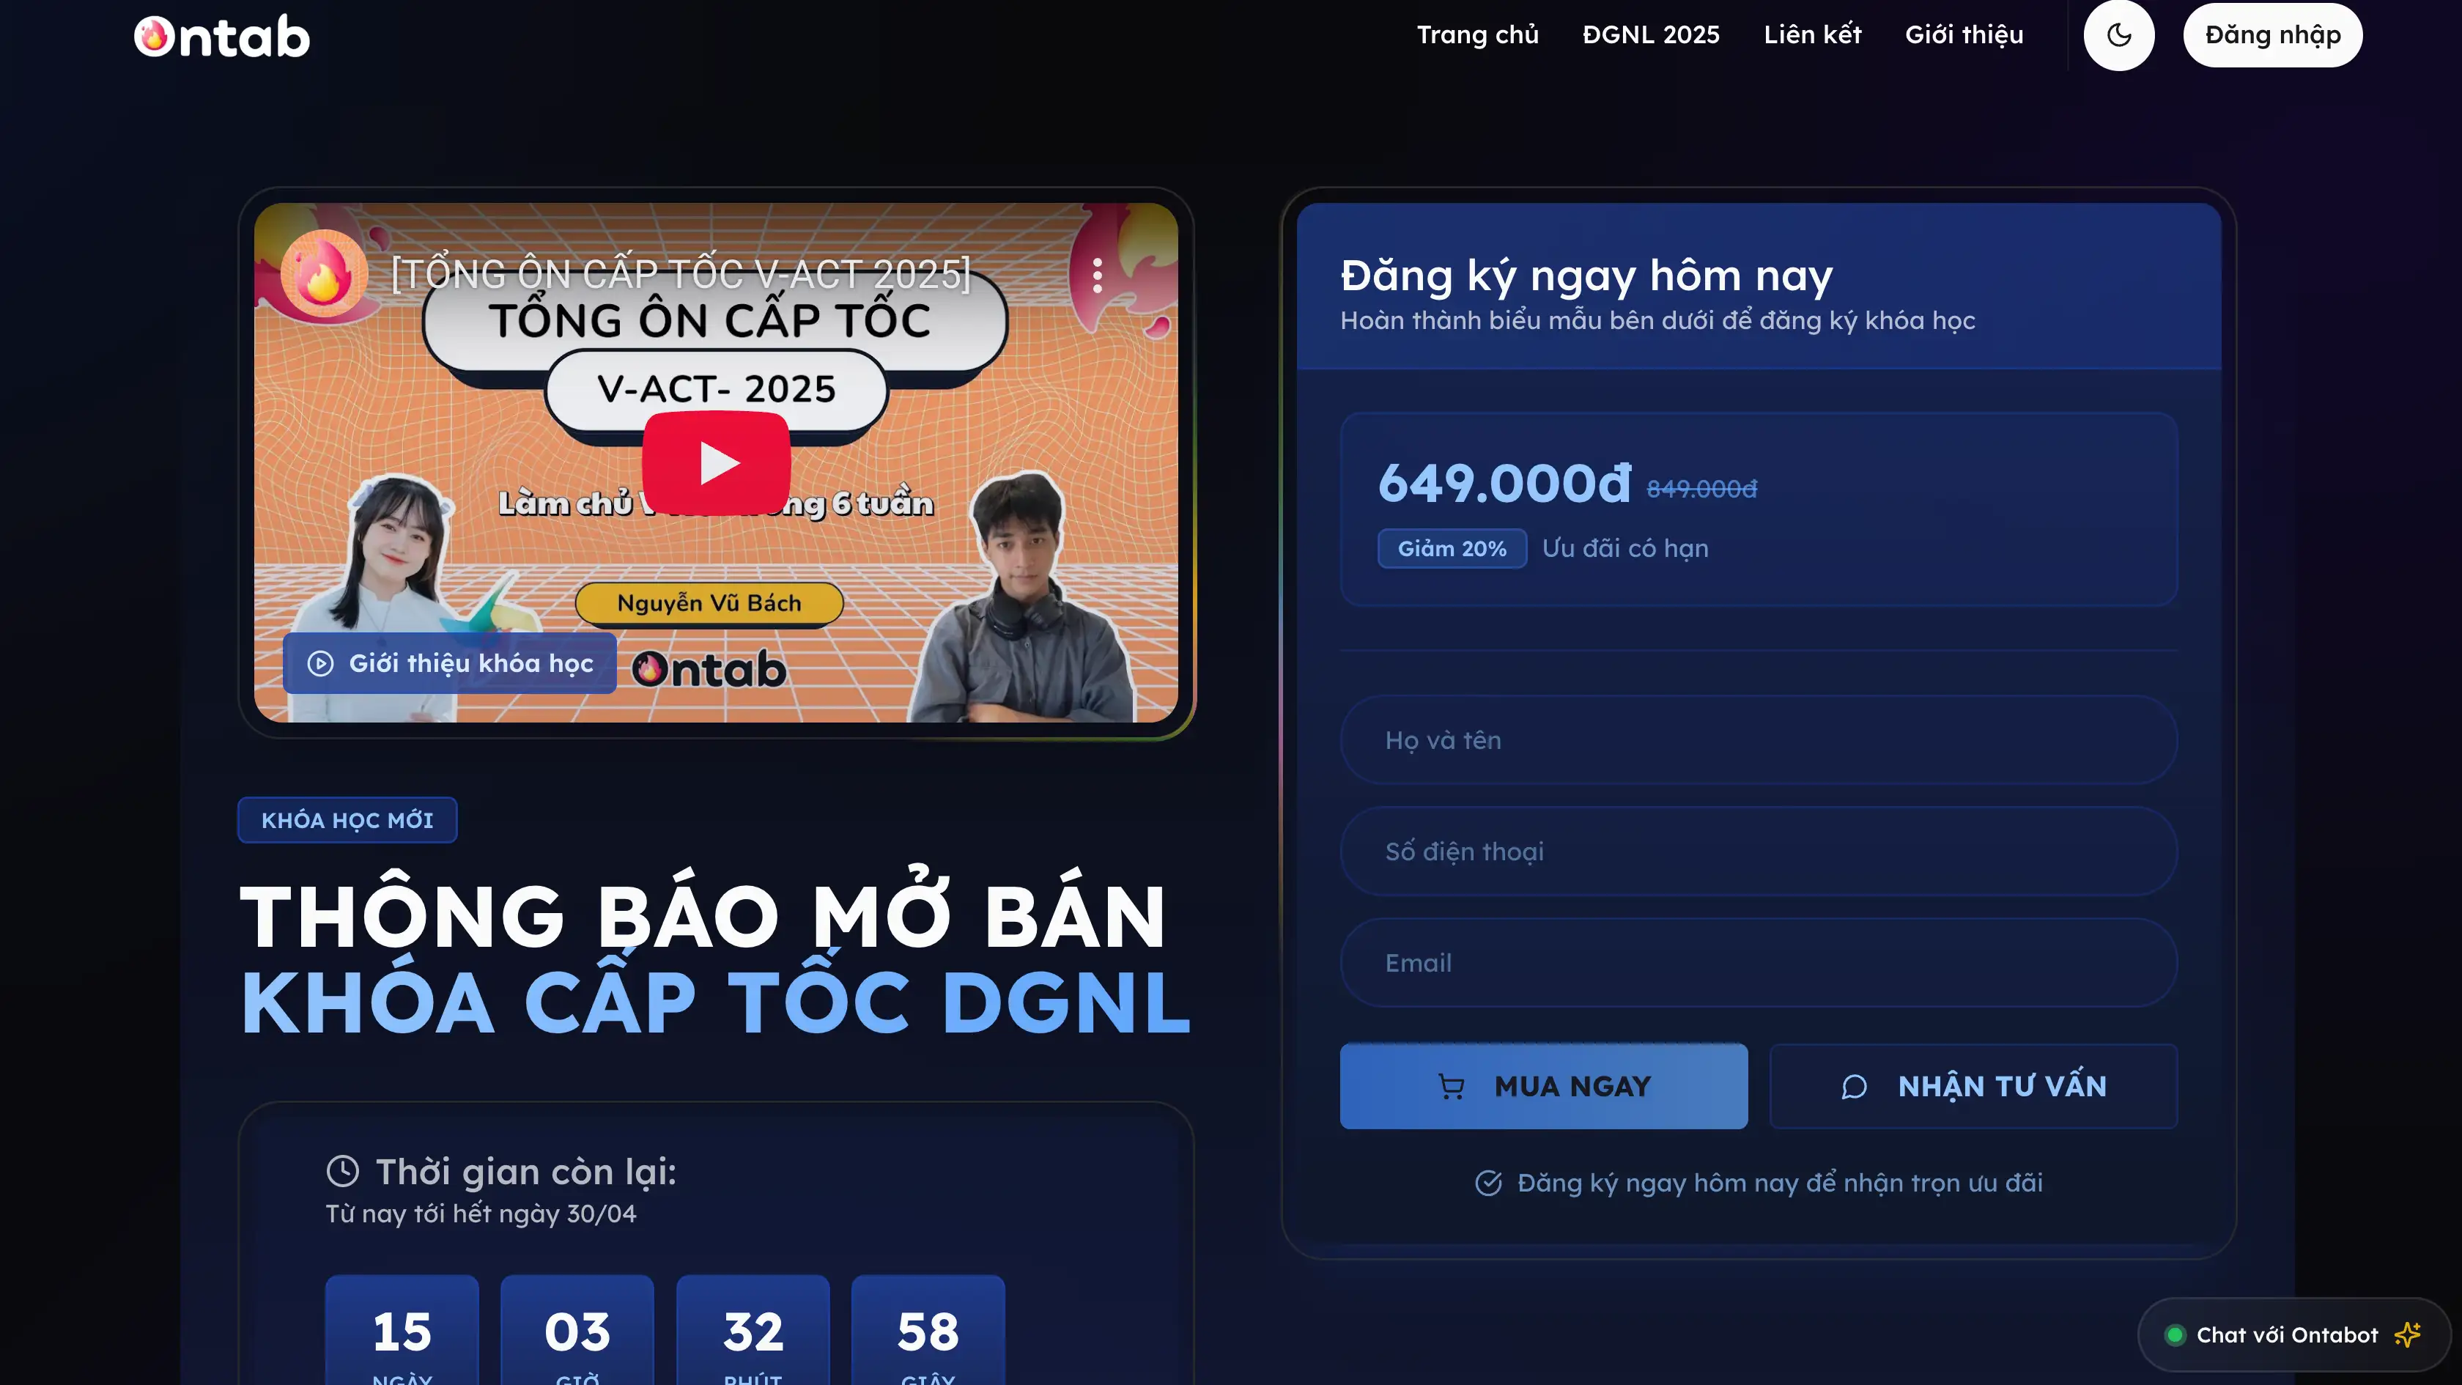Click the Họ và tên input field
Viewport: 2462px width, 1385px height.
1759,739
